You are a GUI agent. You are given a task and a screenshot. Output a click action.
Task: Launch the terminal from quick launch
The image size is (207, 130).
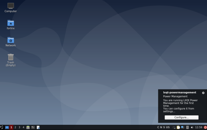[33, 127]
